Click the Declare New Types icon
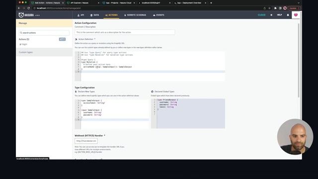 pos(76,91)
